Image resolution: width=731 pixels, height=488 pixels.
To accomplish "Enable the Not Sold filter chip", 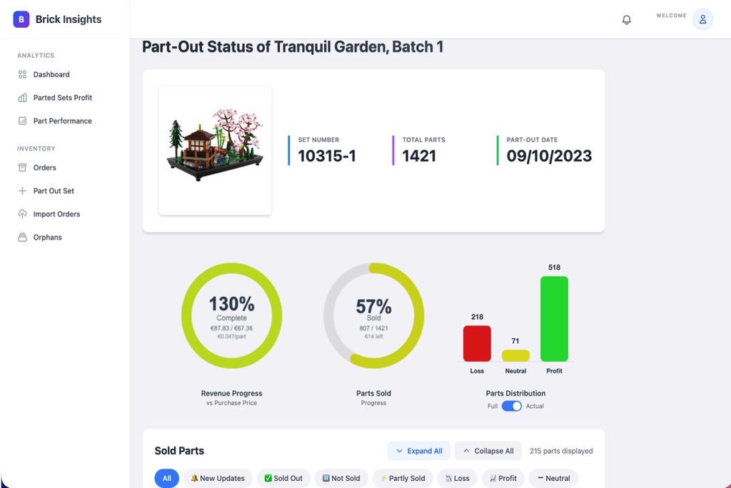I will tap(341, 478).
